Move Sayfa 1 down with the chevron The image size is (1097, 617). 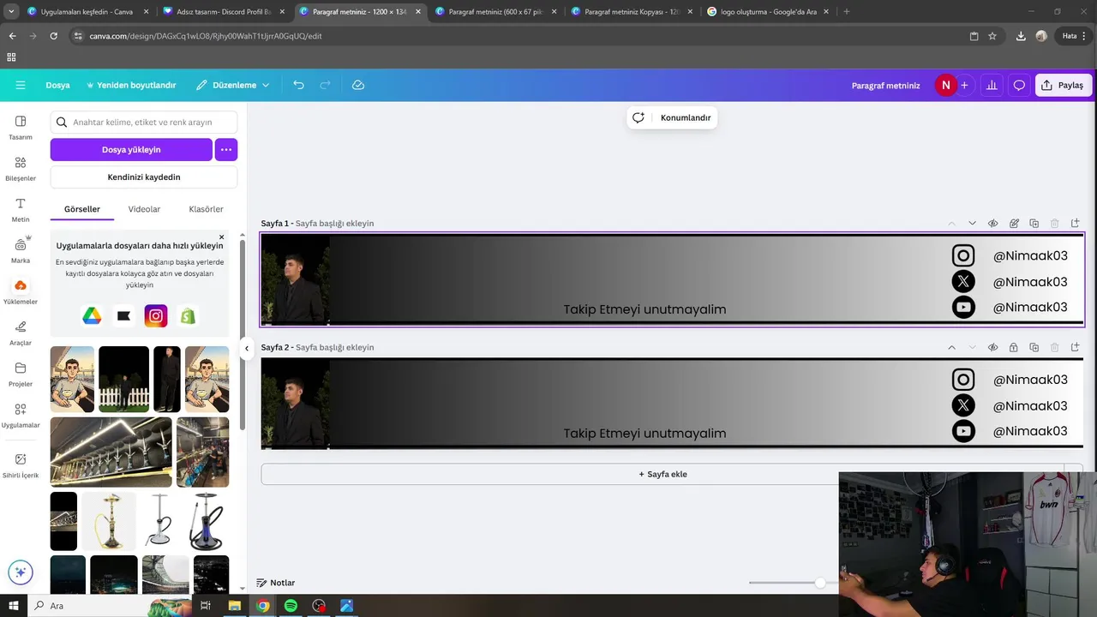click(x=972, y=224)
